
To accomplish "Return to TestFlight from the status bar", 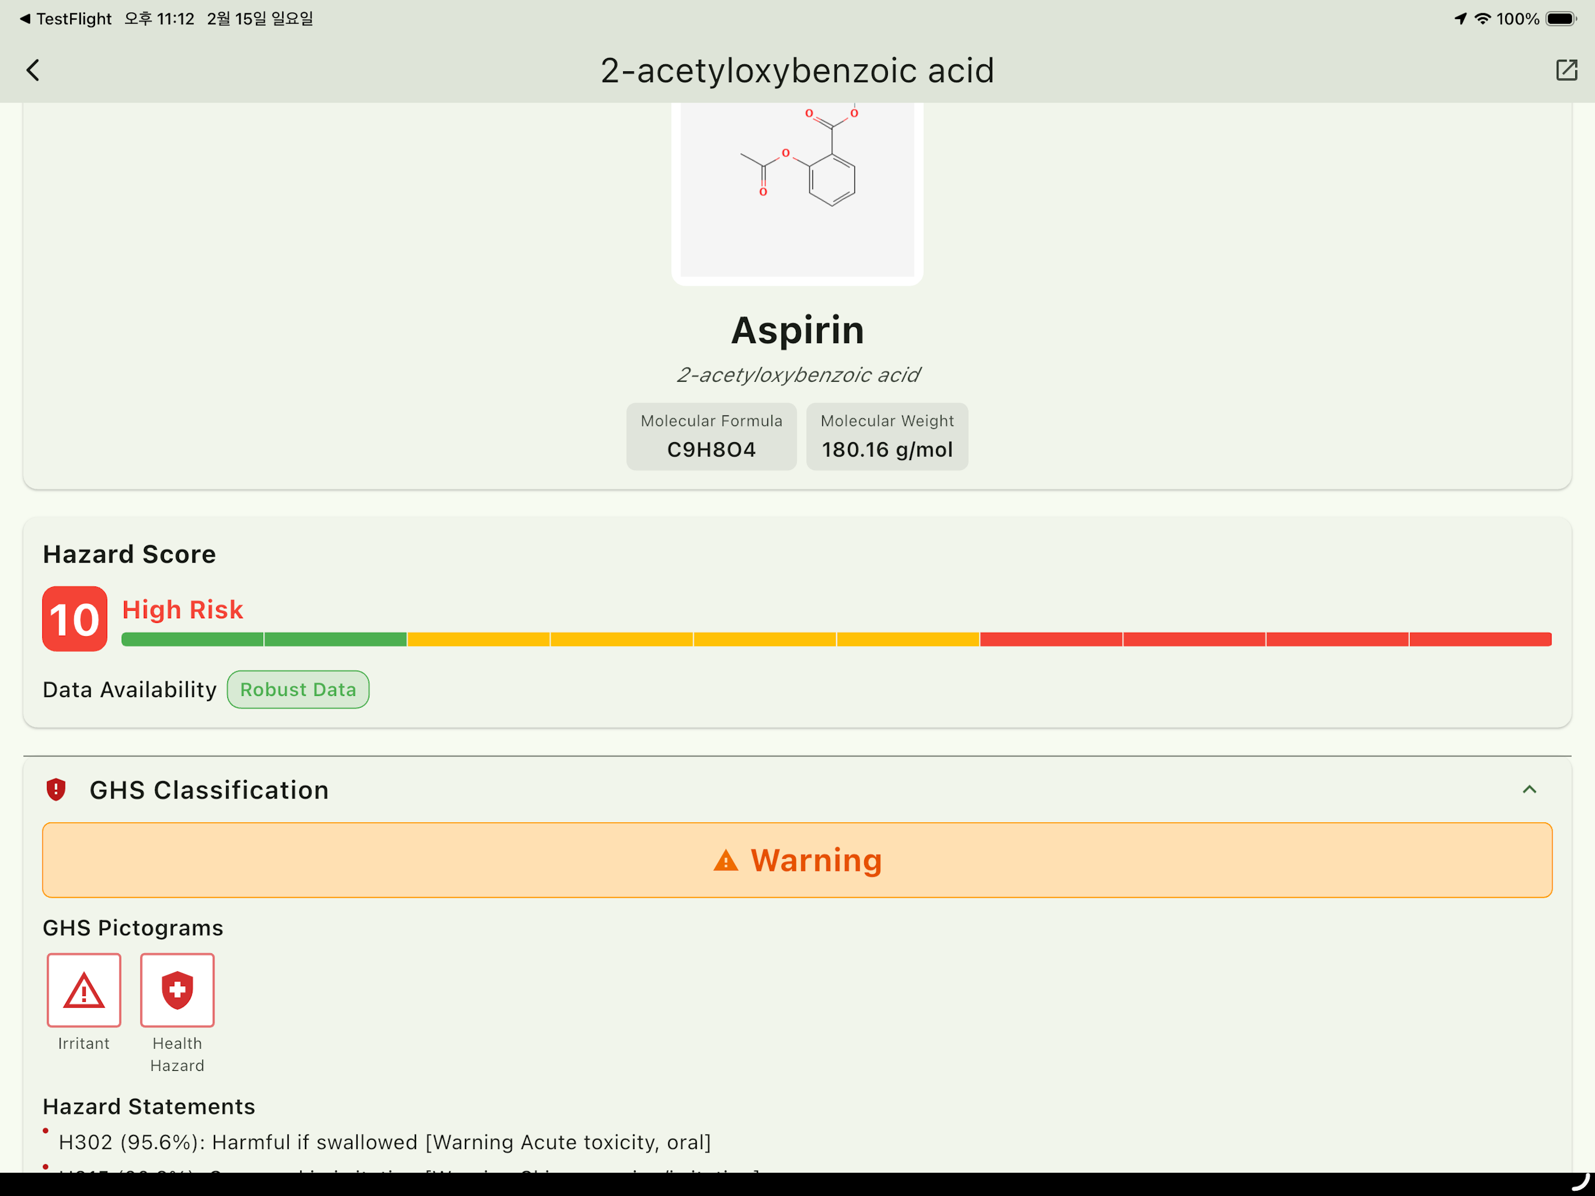I will pyautogui.click(x=65, y=19).
